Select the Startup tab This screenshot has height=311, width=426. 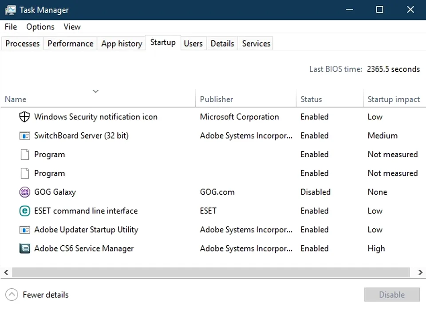click(x=163, y=43)
